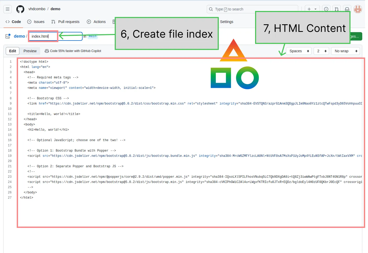Click the 'Optional JavaScript' comment line
The height and width of the screenshot is (253, 368).
tap(76, 140)
